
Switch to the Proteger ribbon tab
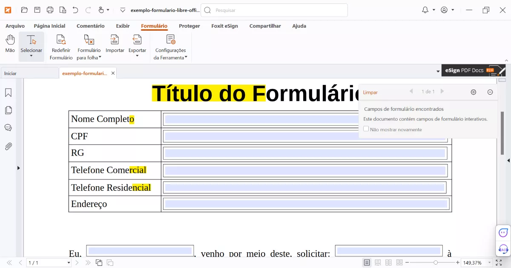point(189,26)
